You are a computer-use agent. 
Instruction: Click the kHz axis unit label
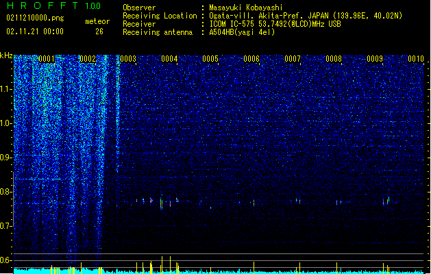pos(6,55)
